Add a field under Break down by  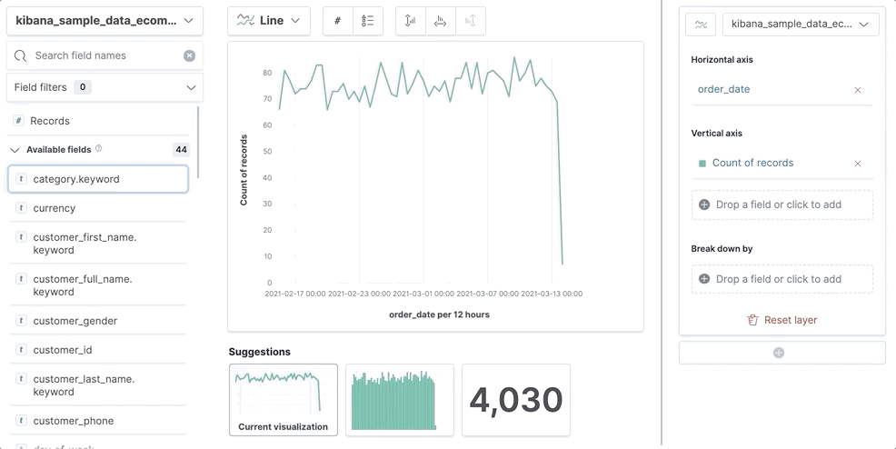click(x=782, y=279)
